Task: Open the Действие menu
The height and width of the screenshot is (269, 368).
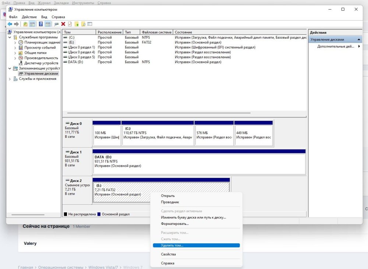Action: [29, 17]
